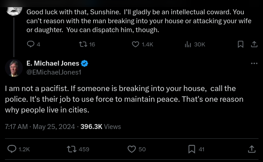Repost the tweet with 16 reposts

click(87, 44)
